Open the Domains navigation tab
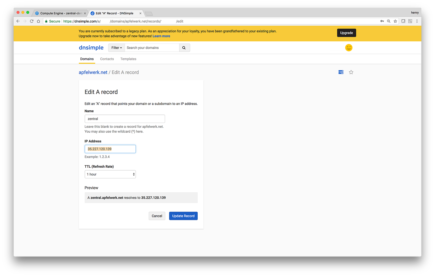The image size is (435, 276). (x=87, y=59)
